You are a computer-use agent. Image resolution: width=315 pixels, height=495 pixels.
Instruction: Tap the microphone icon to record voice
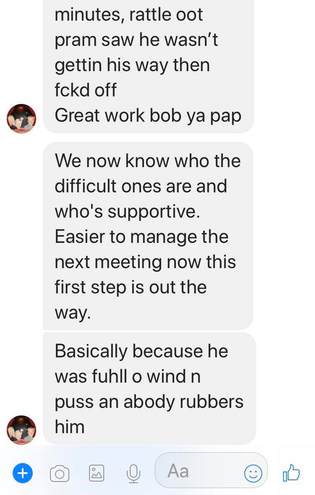134,474
